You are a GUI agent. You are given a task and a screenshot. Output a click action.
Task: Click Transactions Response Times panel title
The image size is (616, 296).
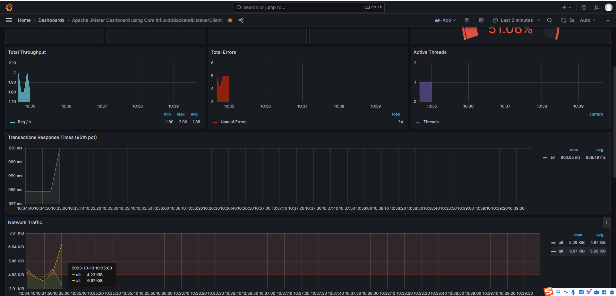click(52, 137)
